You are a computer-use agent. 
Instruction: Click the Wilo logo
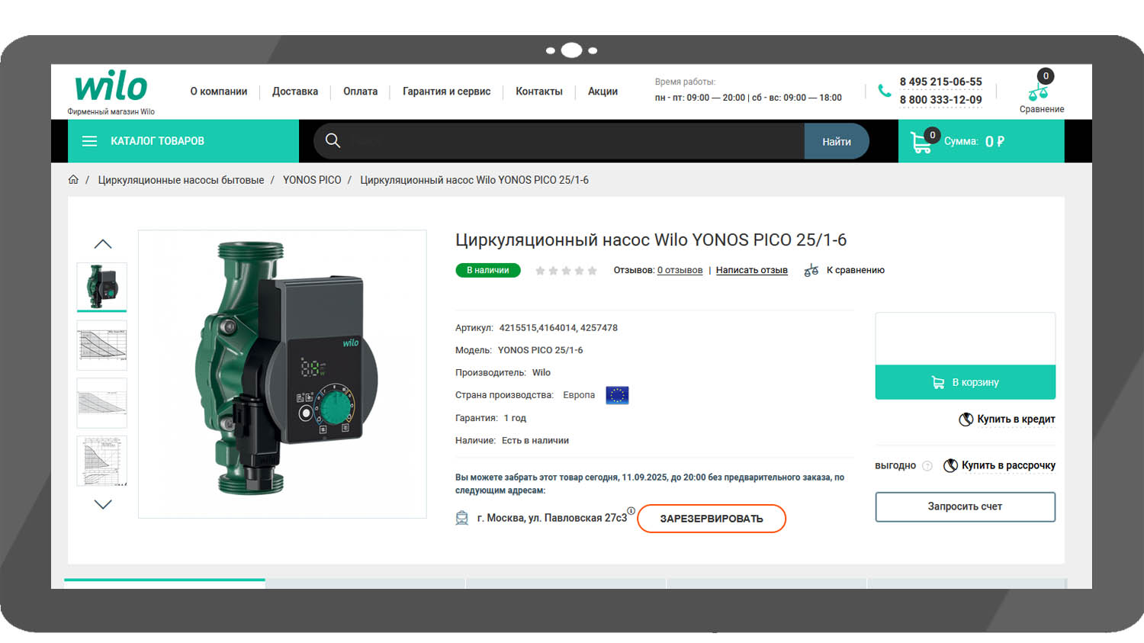[x=111, y=86]
